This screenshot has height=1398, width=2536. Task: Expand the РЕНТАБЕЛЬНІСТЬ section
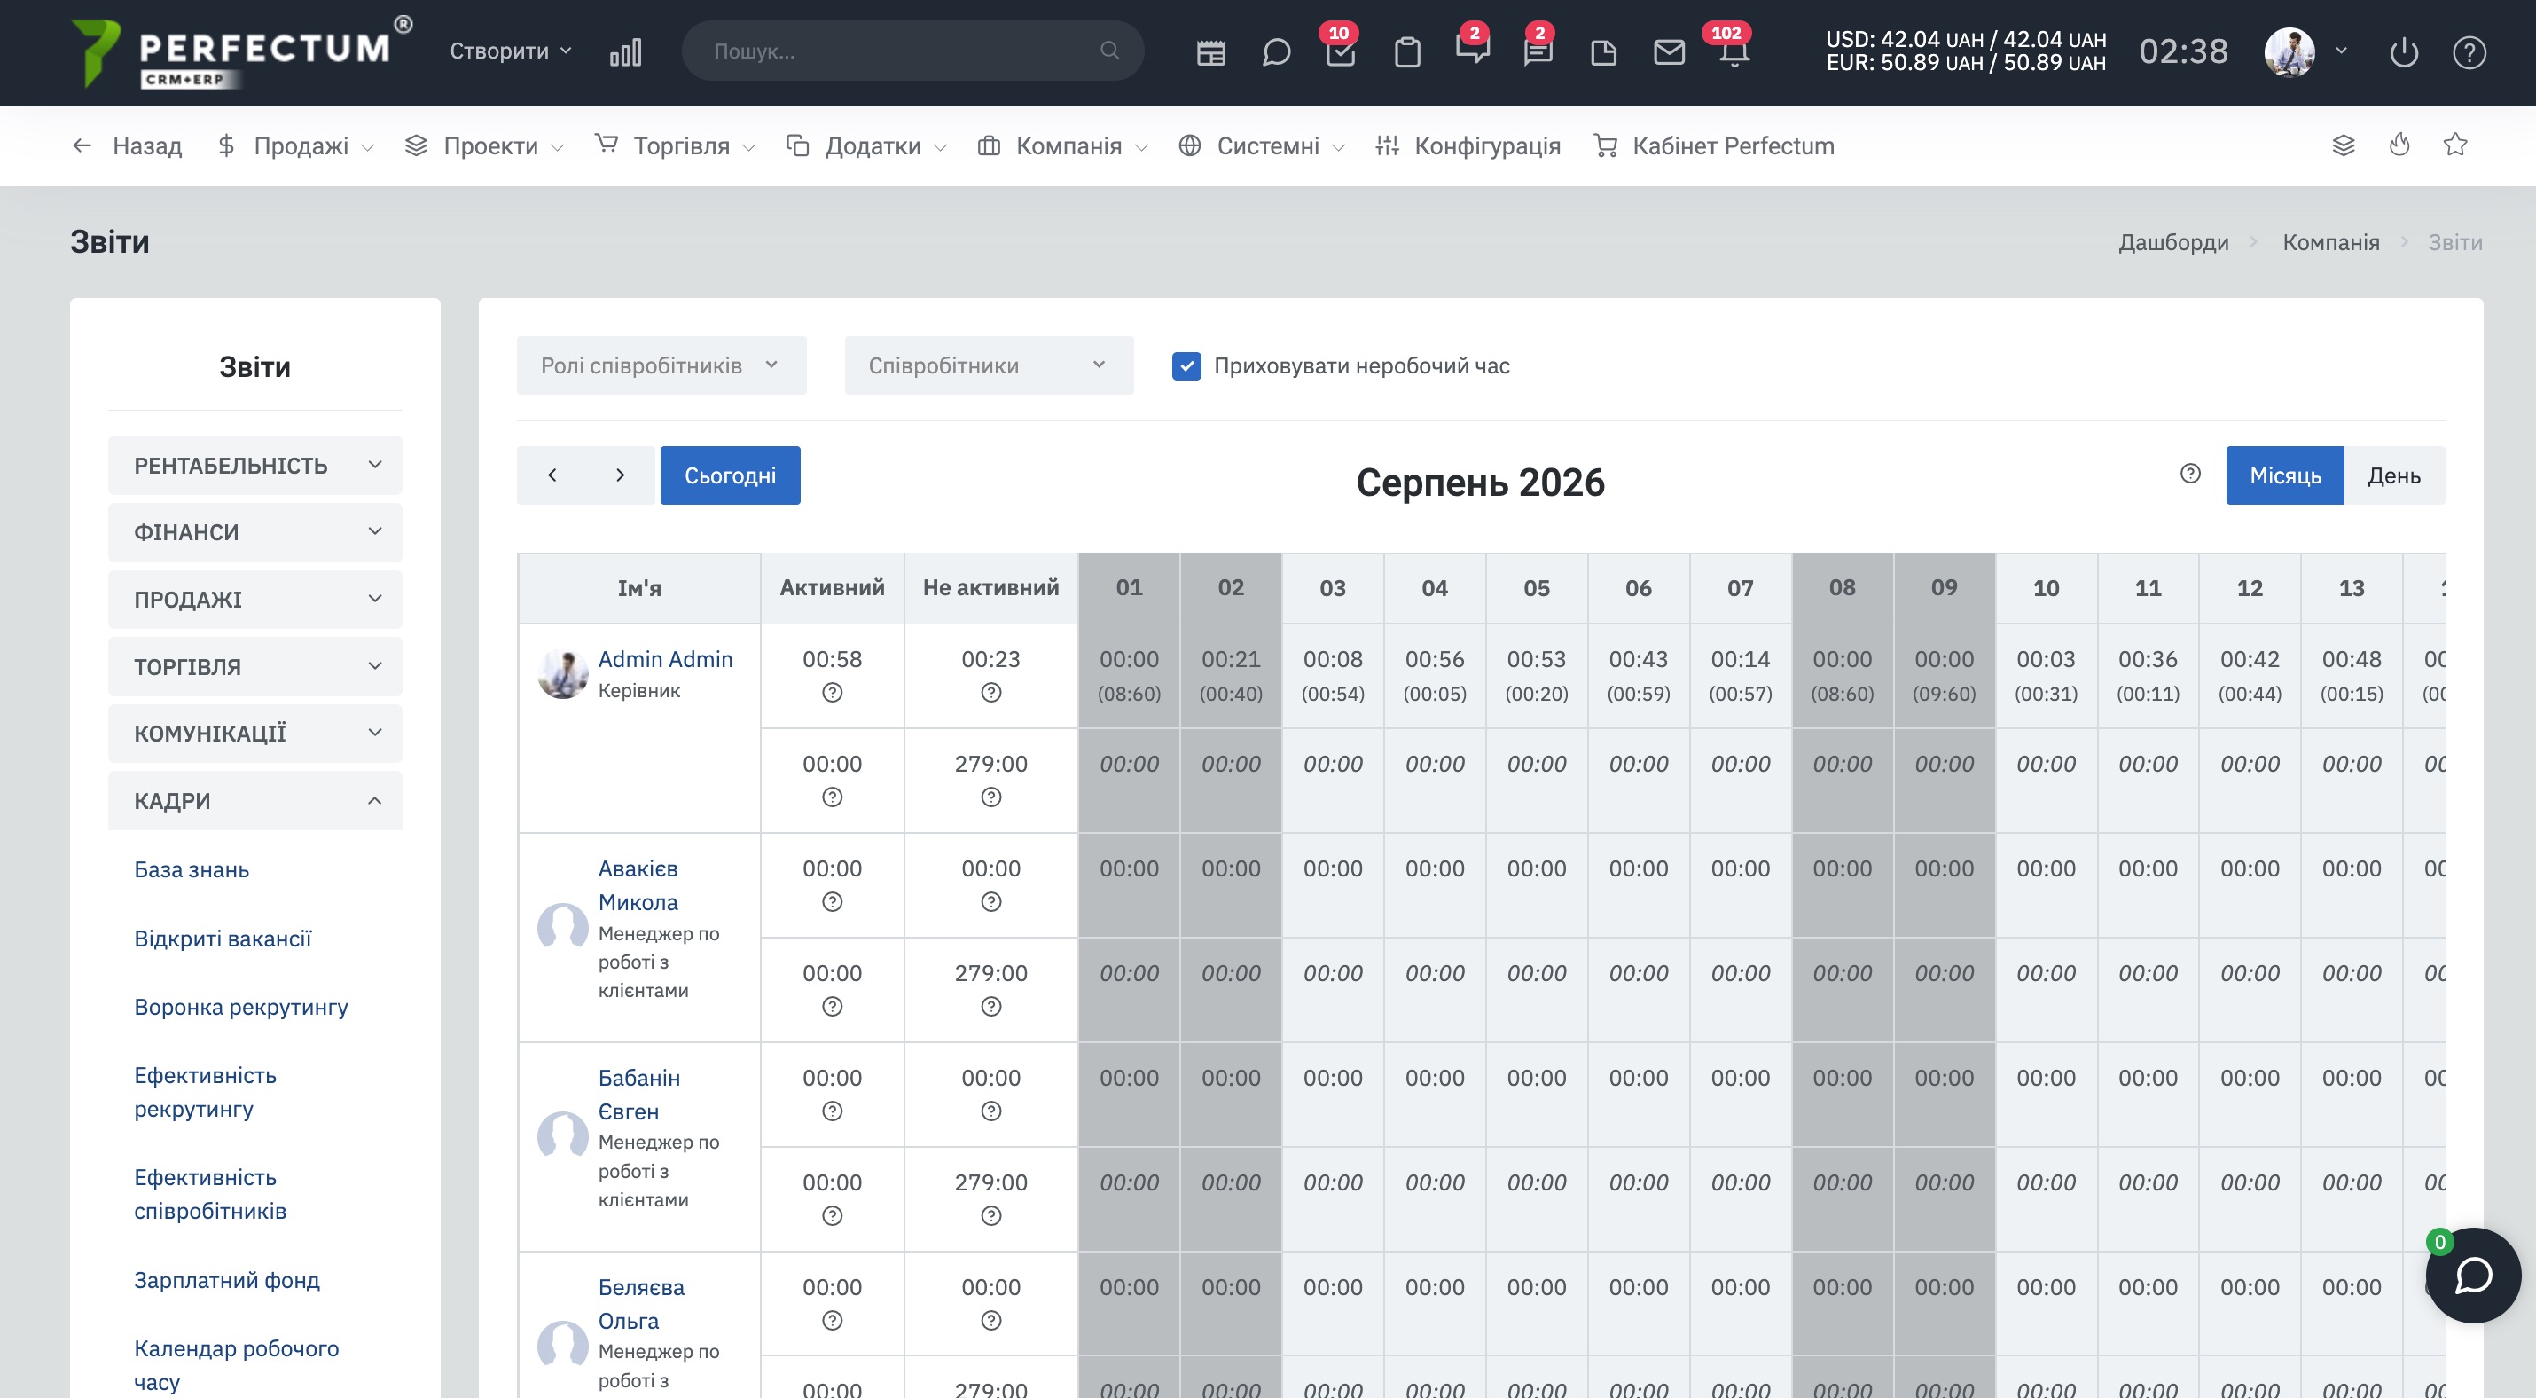(255, 466)
